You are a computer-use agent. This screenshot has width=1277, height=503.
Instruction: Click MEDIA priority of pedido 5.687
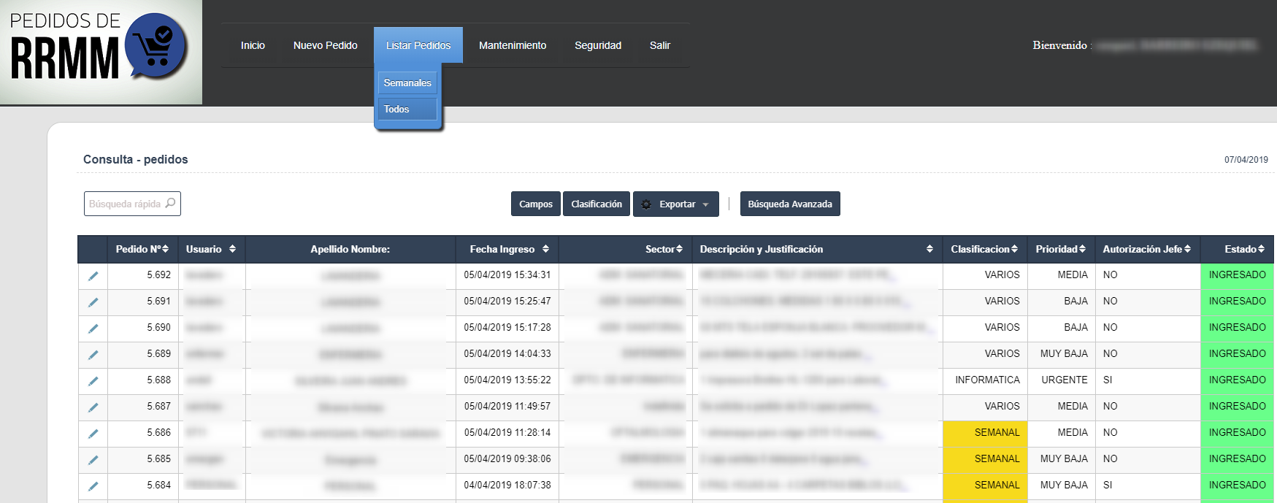coord(1073,406)
